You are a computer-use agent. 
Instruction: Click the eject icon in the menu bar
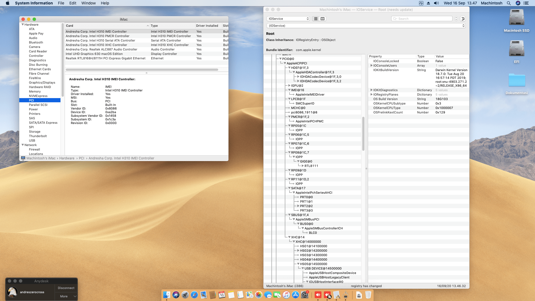[428, 3]
